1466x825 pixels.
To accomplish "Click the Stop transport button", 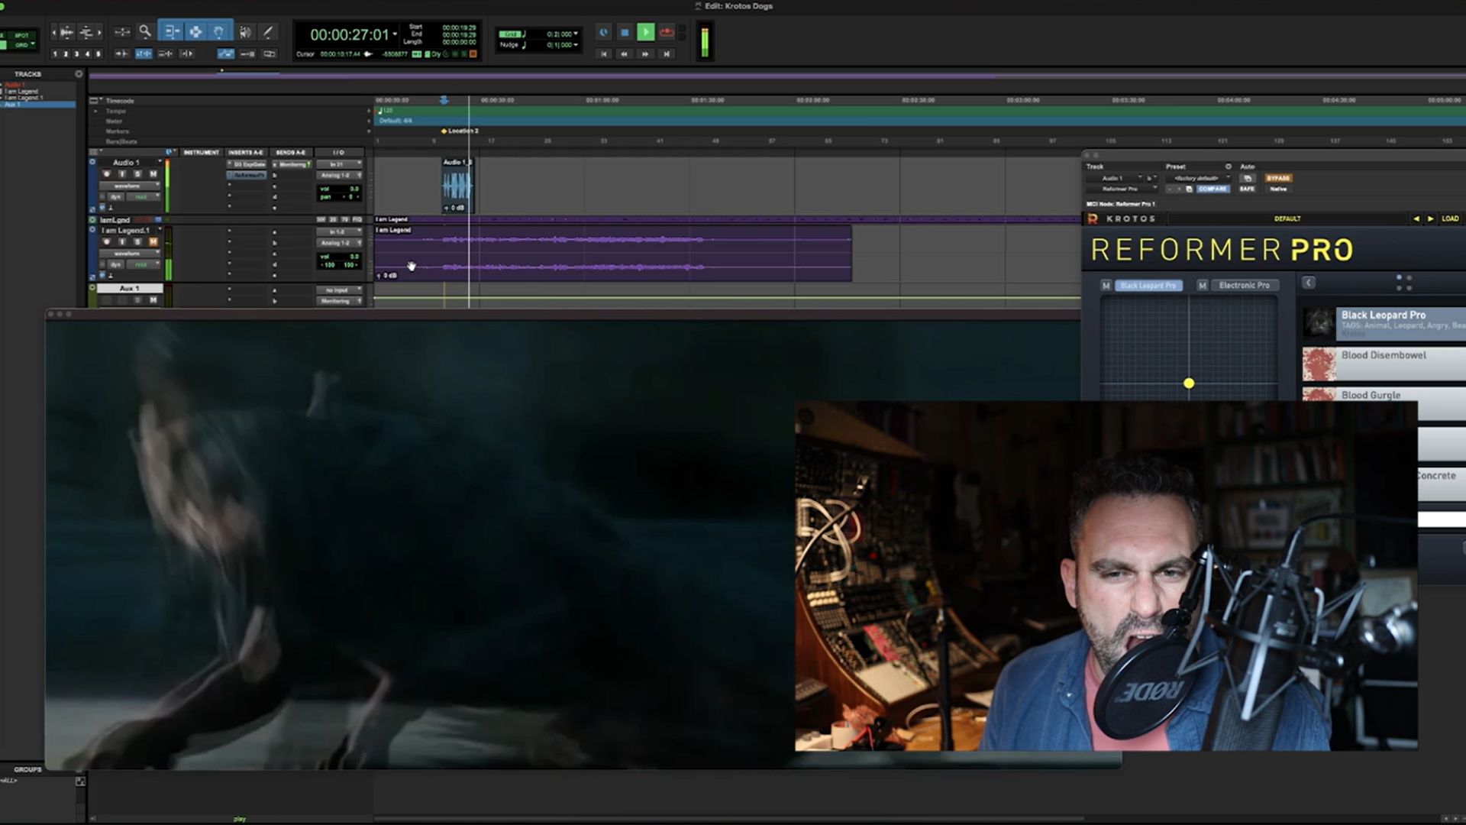I will coord(625,32).
